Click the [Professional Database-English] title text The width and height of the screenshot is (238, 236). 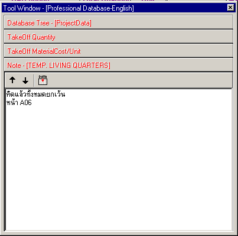point(90,8)
